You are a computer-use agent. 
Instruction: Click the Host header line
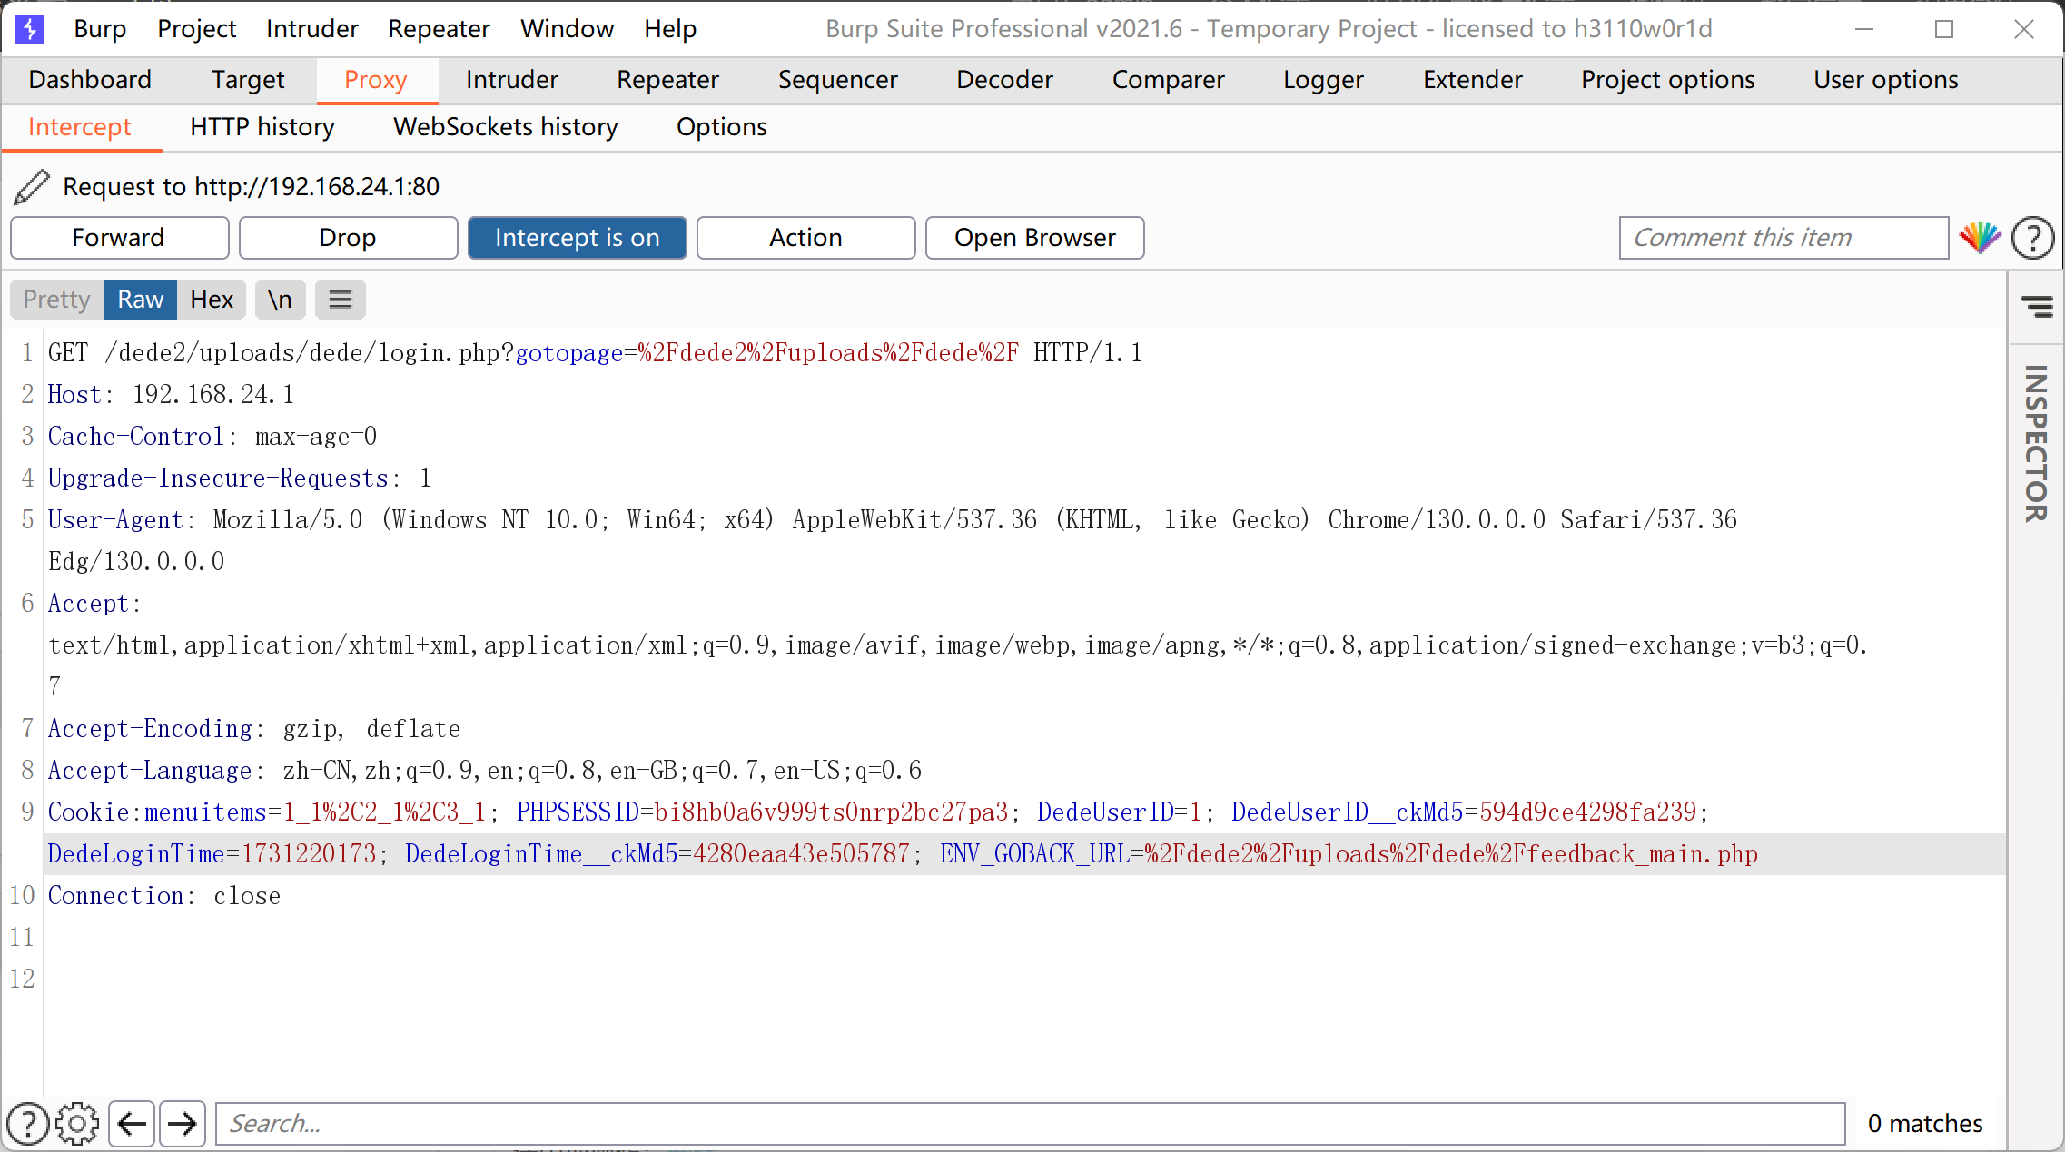(x=171, y=394)
